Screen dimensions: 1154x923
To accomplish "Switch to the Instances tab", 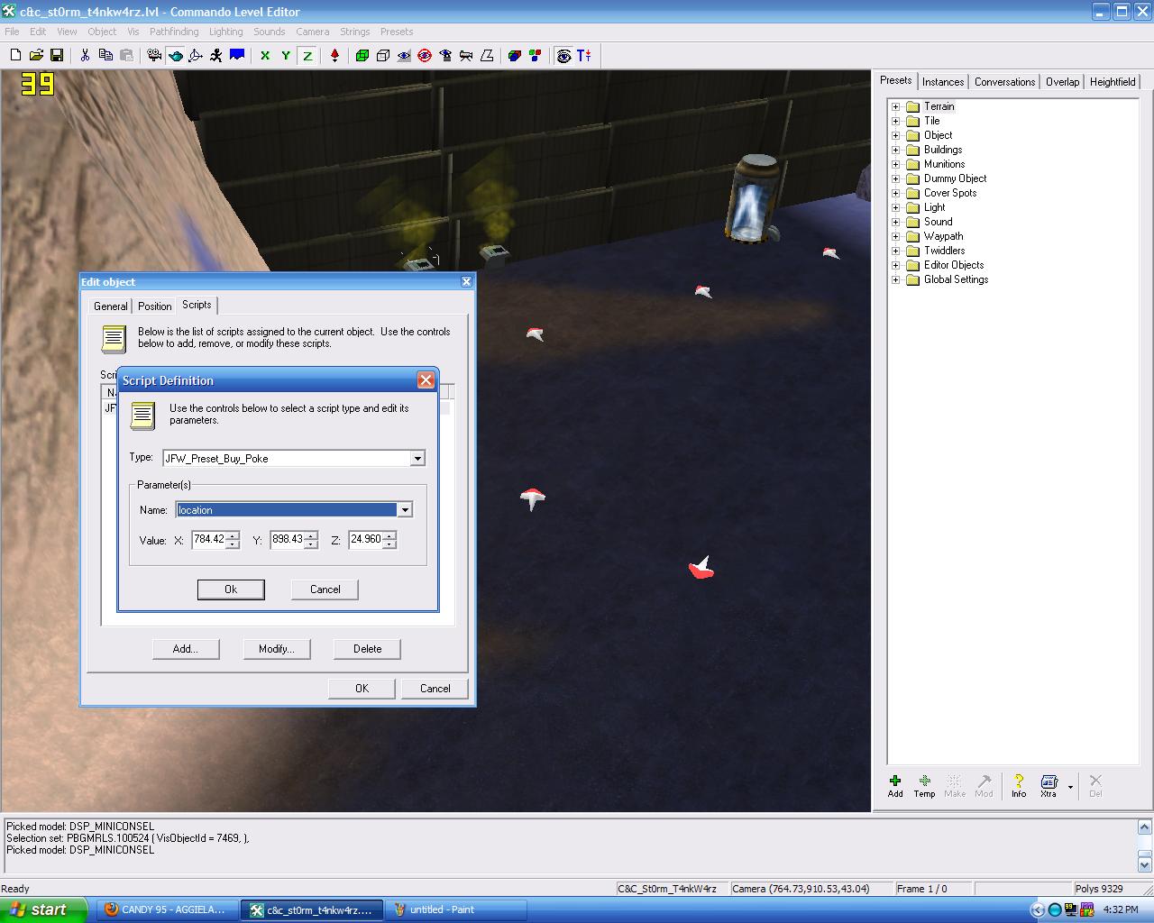I will (x=943, y=82).
